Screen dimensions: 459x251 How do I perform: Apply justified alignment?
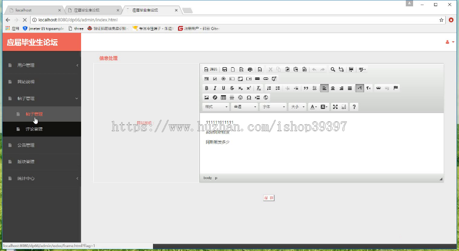point(350,88)
